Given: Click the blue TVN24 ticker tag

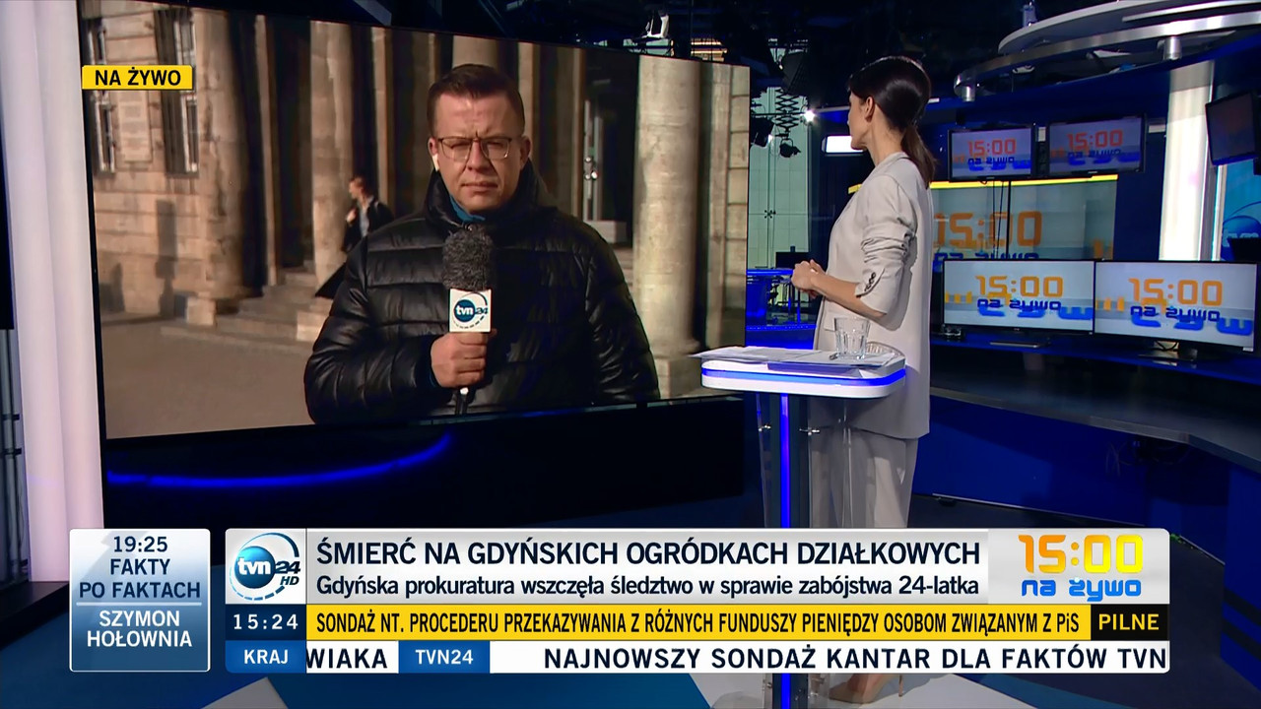Looking at the screenshot, I should pyautogui.click(x=444, y=657).
